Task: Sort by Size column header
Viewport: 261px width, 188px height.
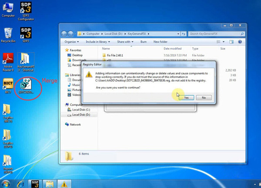Action: point(223,49)
